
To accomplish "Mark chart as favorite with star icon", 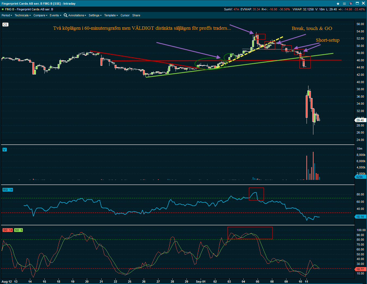I will click(x=338, y=4).
